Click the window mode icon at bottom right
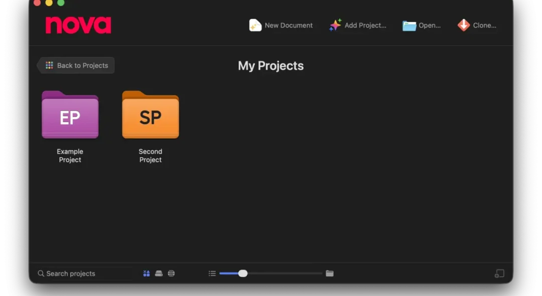The width and height of the screenshot is (542, 296). [x=499, y=273]
